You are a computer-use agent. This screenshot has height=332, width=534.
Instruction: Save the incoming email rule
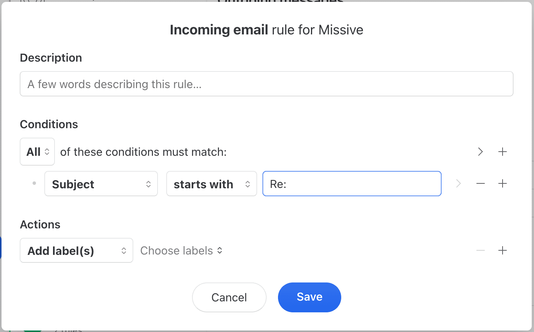tap(309, 297)
